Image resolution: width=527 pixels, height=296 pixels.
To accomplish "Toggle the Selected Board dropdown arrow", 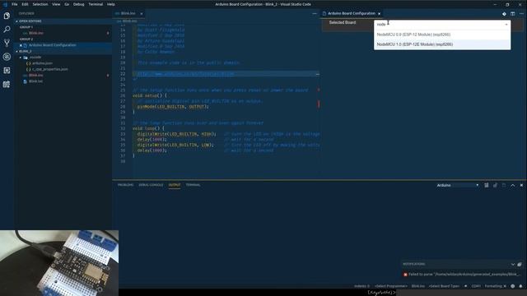I will [x=506, y=25].
